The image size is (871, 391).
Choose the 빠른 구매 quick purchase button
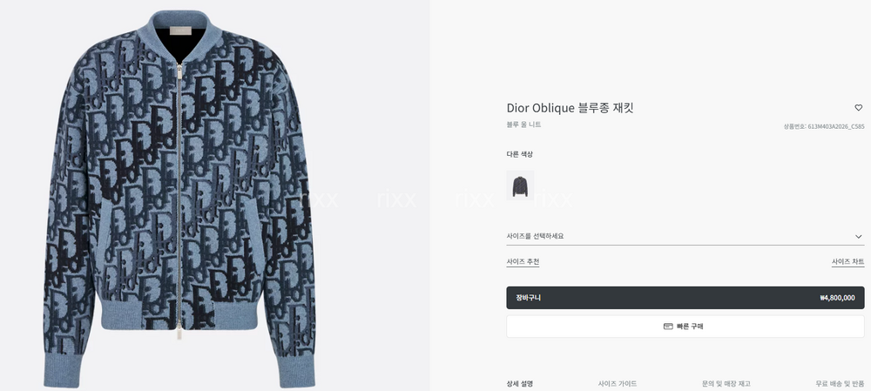(685, 327)
